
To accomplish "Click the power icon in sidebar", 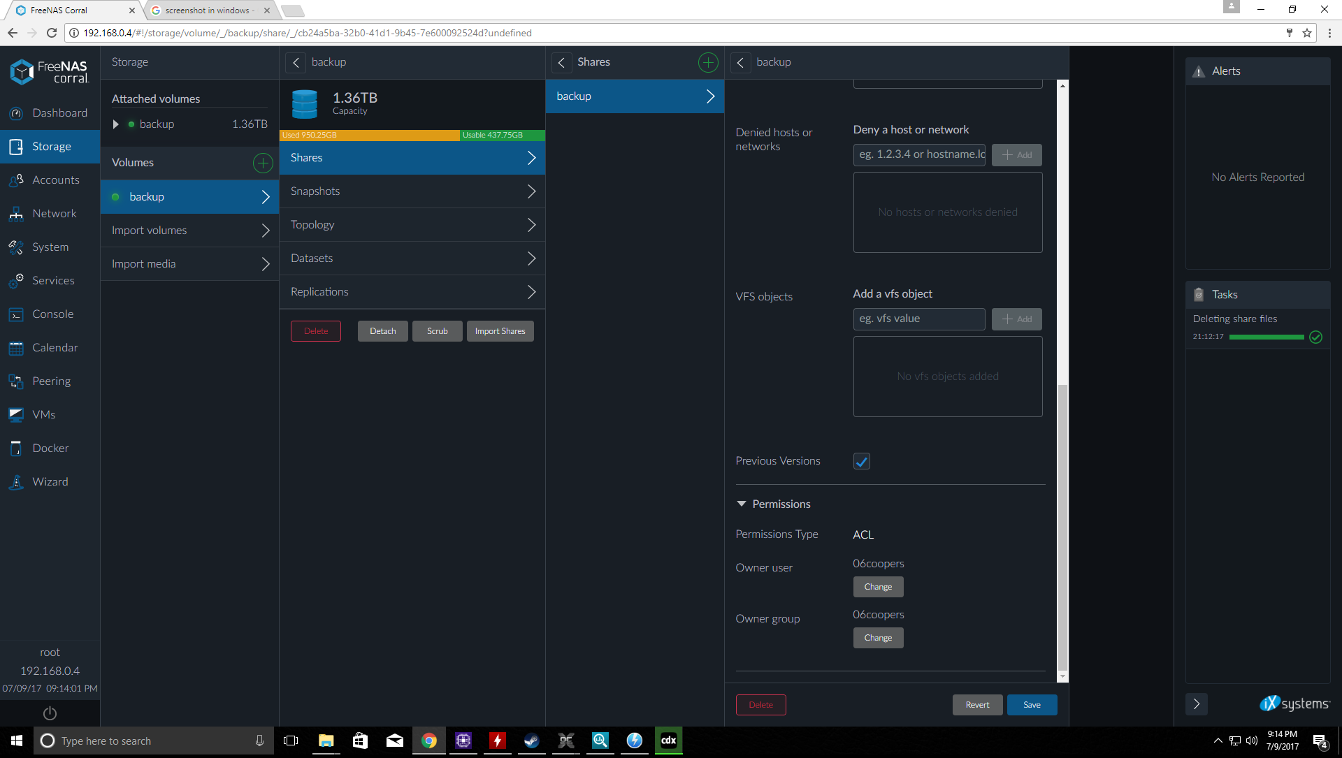I will tap(50, 713).
